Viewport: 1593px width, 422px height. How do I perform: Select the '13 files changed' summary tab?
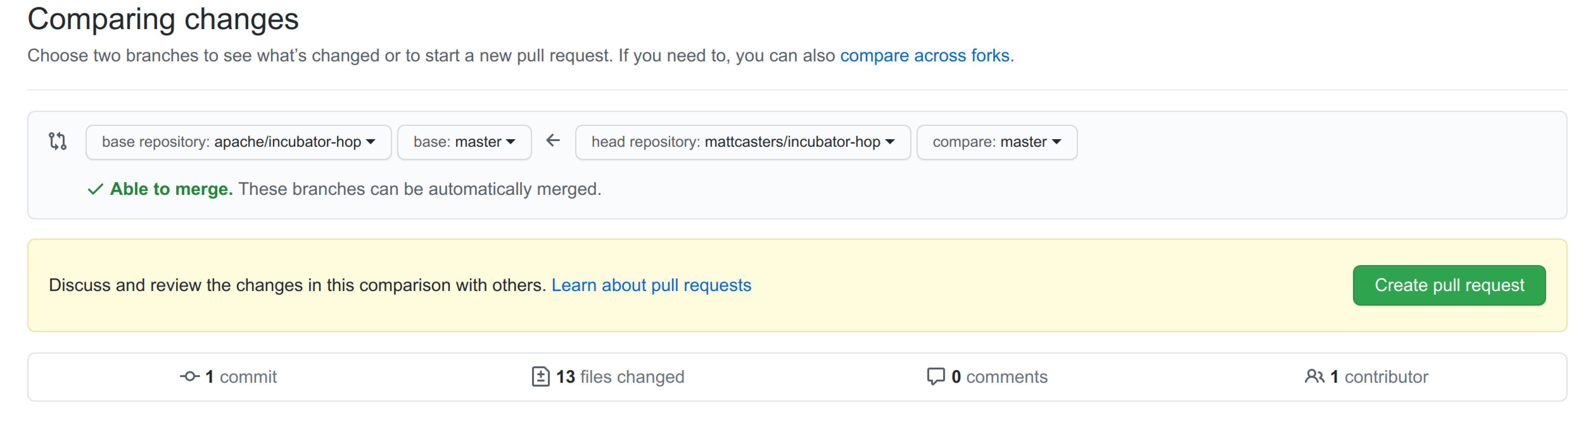pos(620,376)
